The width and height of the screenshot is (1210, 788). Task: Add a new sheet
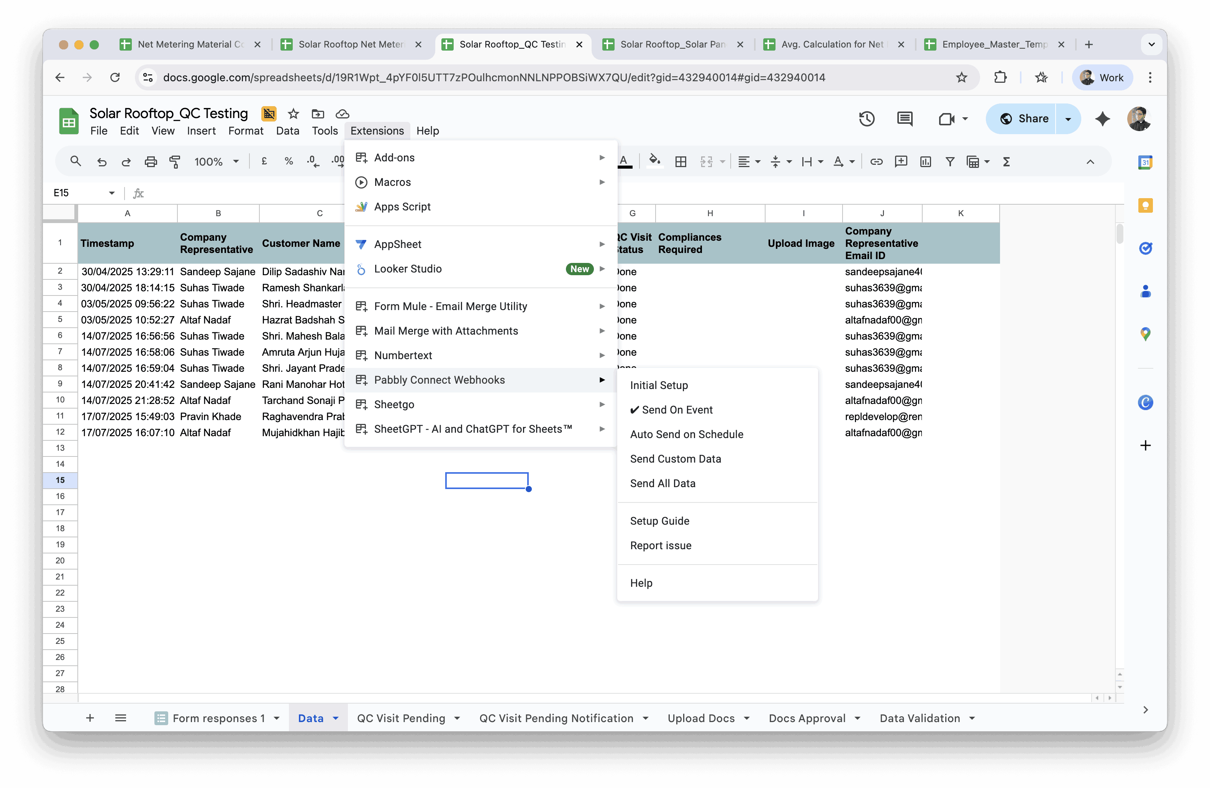(90, 717)
